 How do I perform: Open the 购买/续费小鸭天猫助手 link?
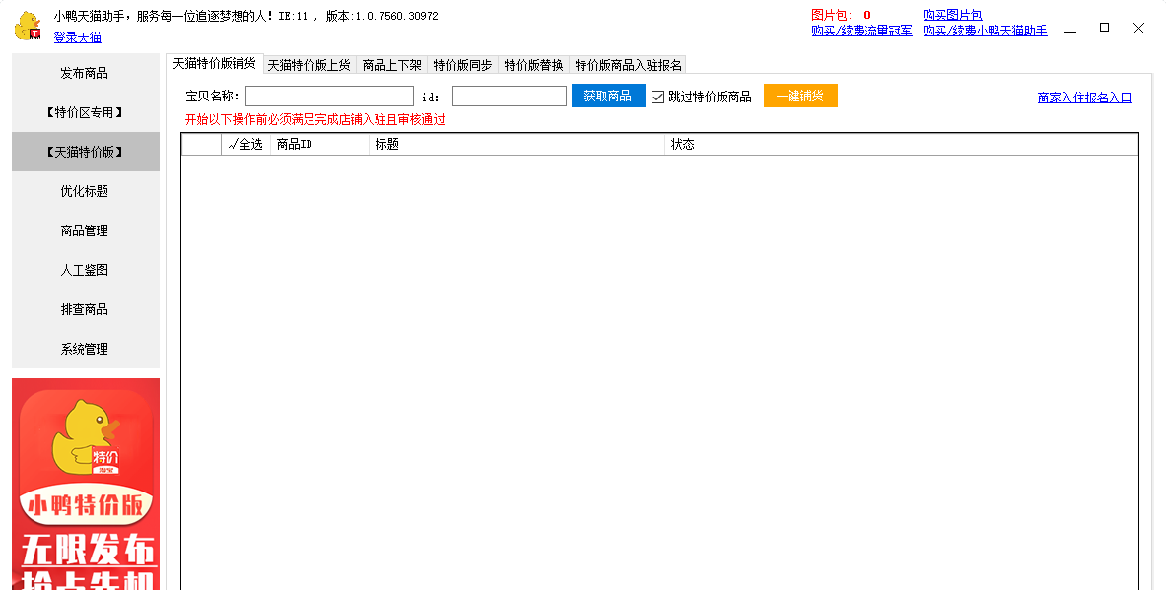[x=986, y=31]
